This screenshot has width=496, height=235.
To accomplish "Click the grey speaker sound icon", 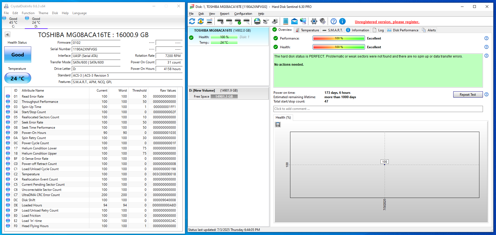I will pos(323,21).
